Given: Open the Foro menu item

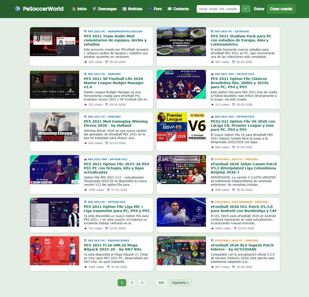Looking at the screenshot, I should point(155,9).
